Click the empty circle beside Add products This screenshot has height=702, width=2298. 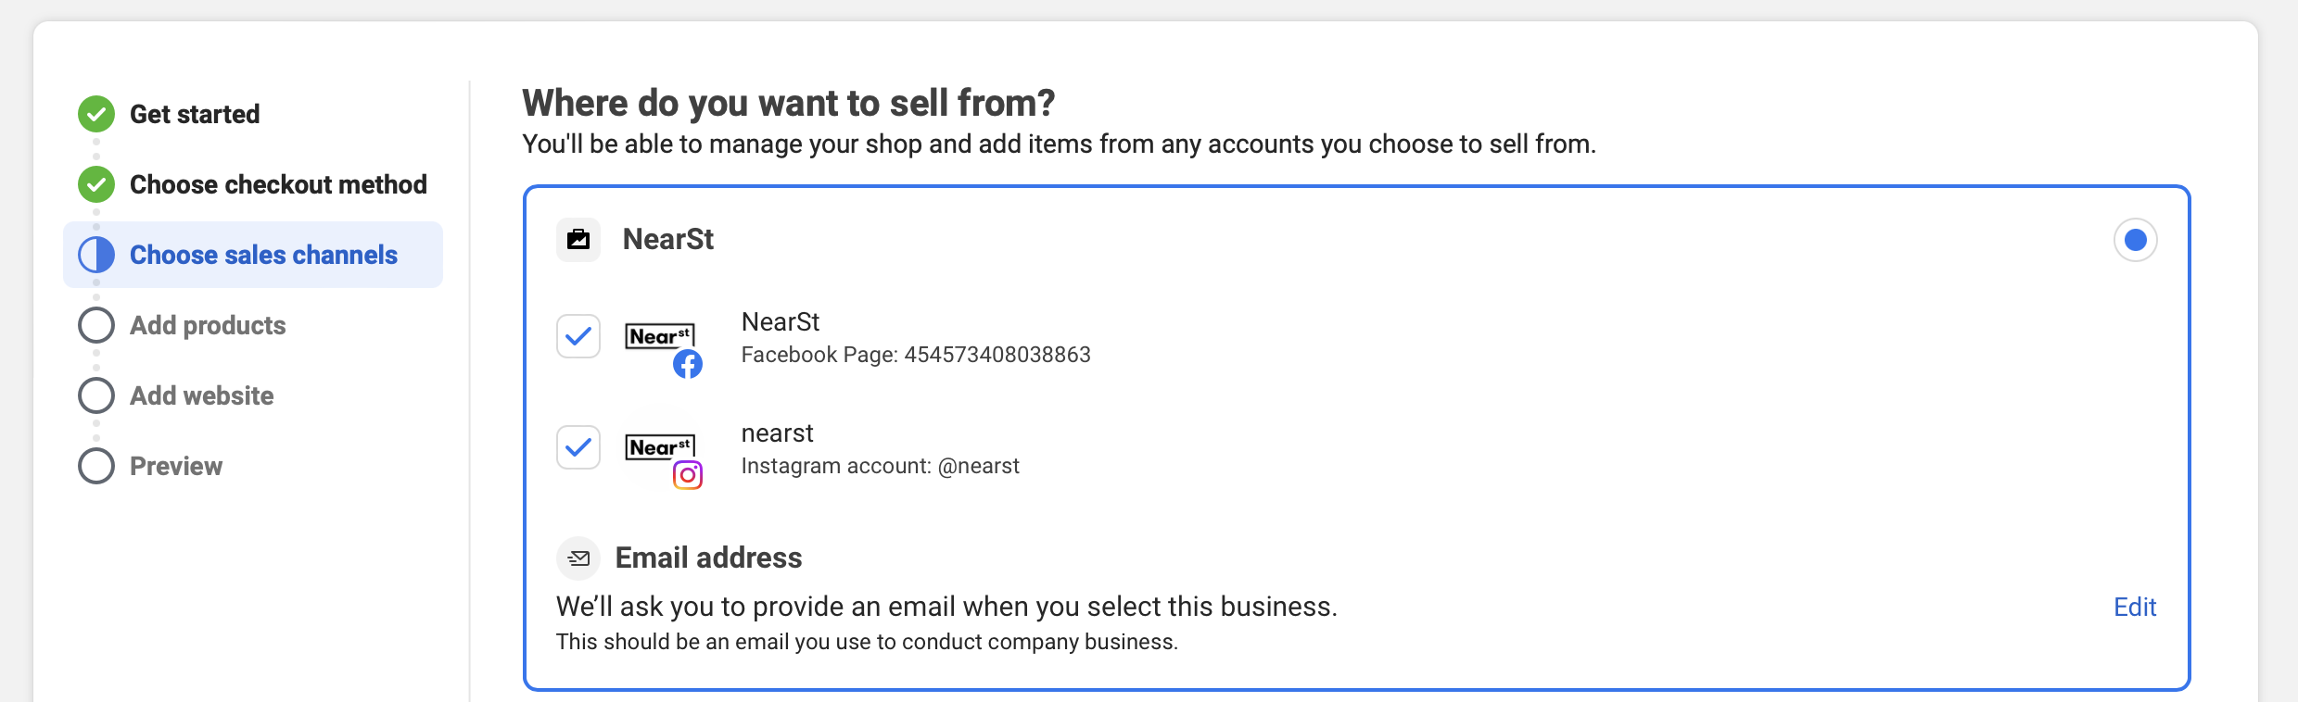[96, 325]
